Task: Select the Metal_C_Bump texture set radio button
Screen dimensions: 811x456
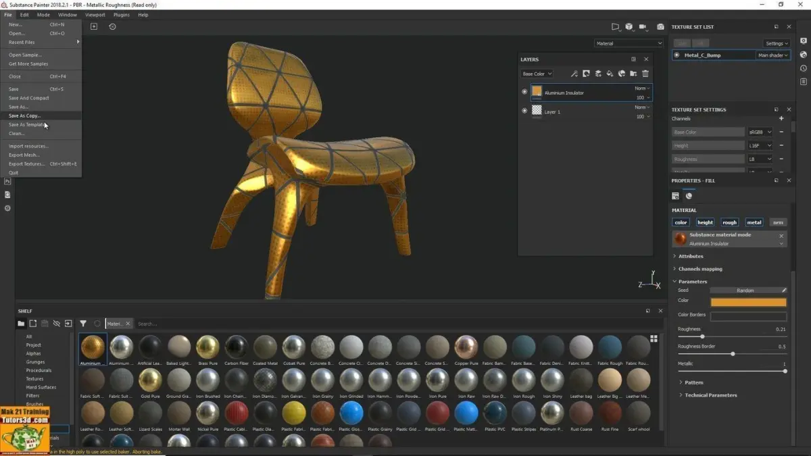Action: pos(677,55)
